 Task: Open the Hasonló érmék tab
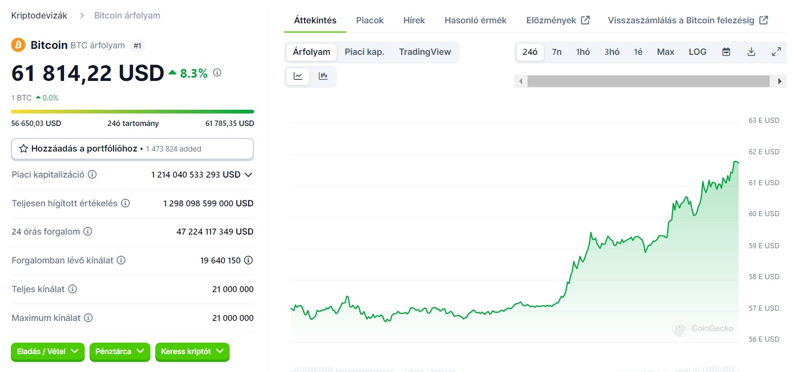[x=475, y=21]
